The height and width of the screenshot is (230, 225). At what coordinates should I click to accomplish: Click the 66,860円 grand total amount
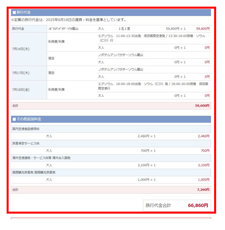click(198, 205)
